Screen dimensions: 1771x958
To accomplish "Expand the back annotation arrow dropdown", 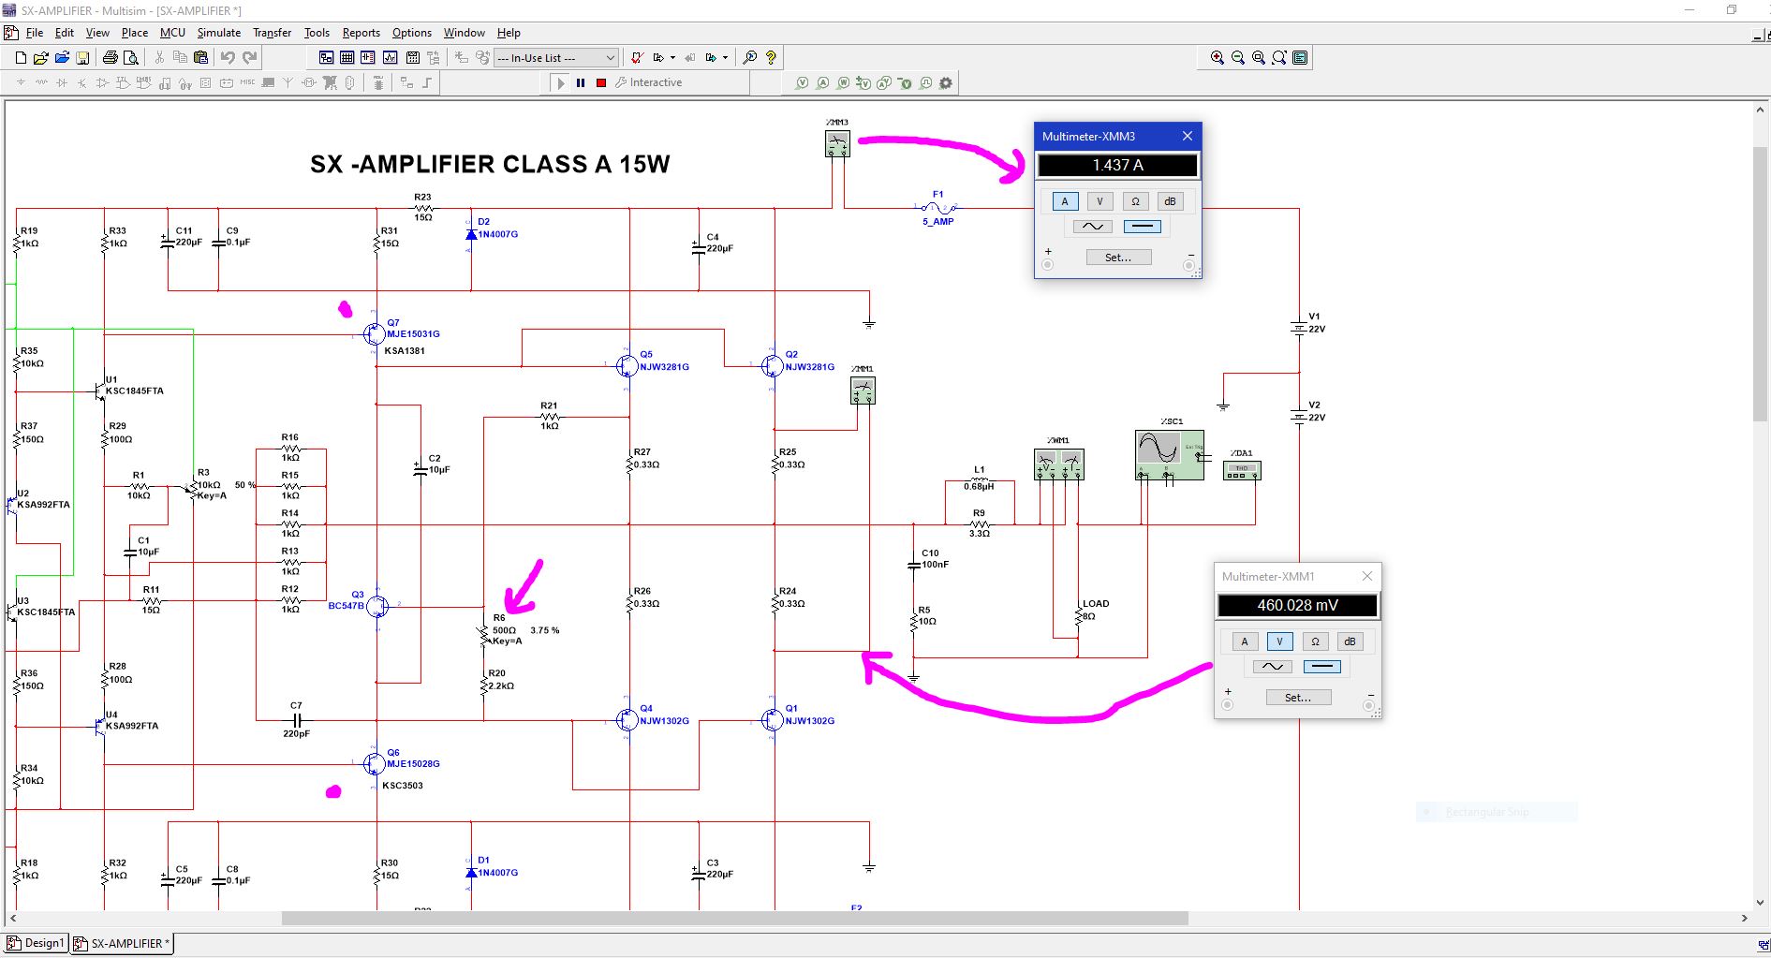I will (672, 58).
